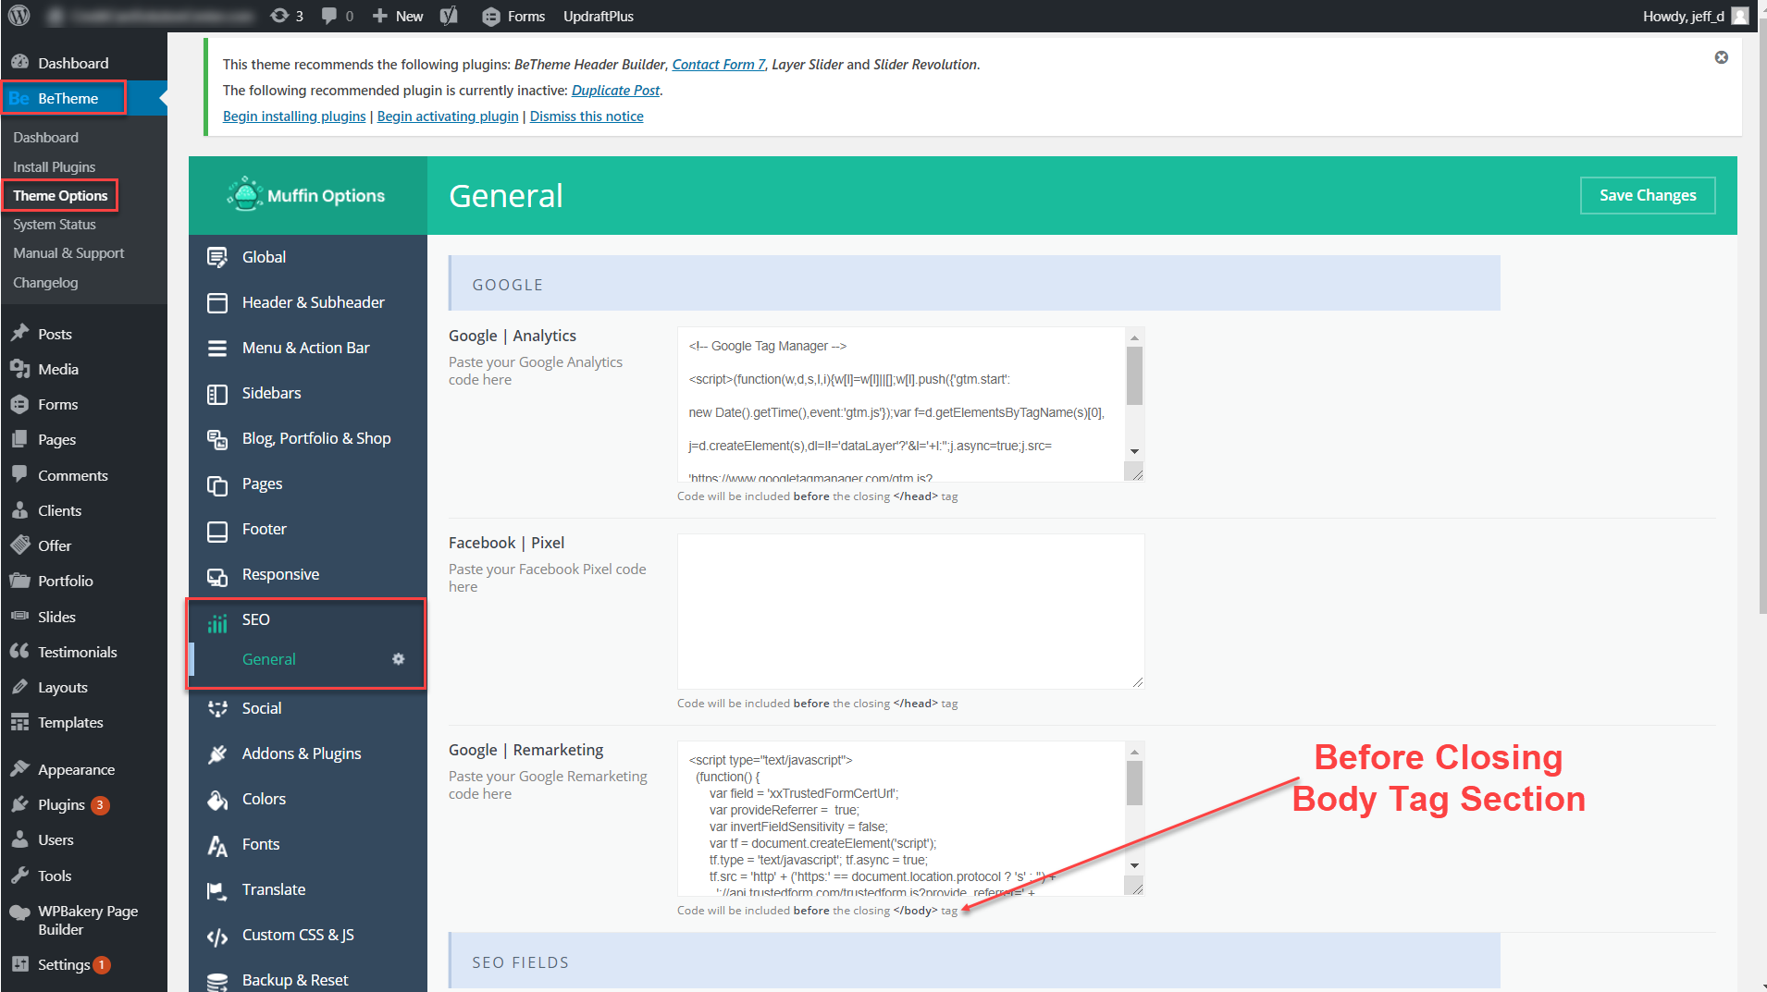Expand the Blog, Portfolio & Shop section
The width and height of the screenshot is (1767, 992).
tap(315, 438)
